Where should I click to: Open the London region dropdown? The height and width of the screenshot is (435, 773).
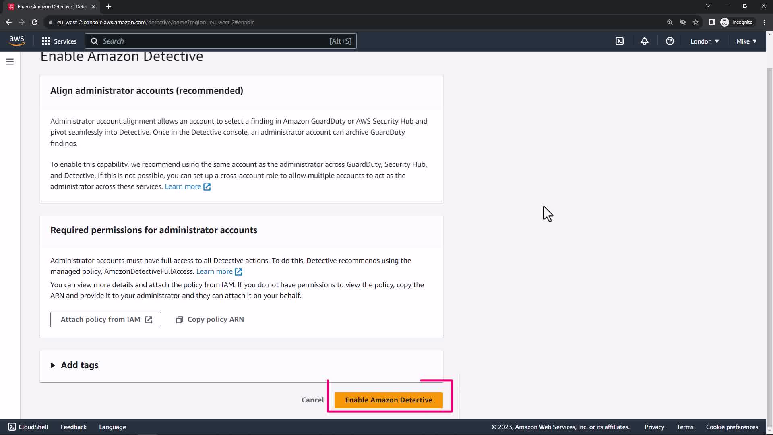(x=704, y=41)
